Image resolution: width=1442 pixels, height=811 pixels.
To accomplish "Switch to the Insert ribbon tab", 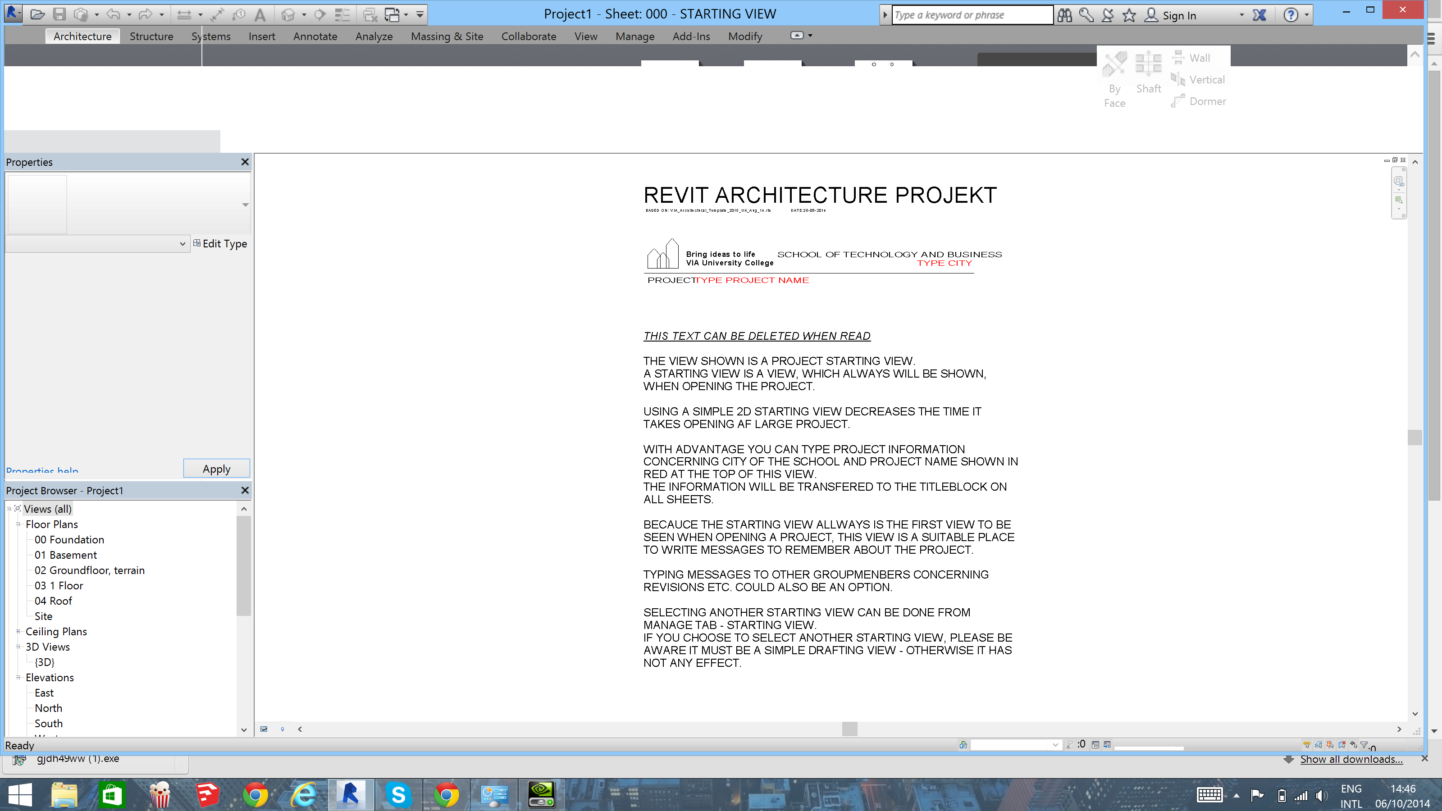I will [x=261, y=36].
